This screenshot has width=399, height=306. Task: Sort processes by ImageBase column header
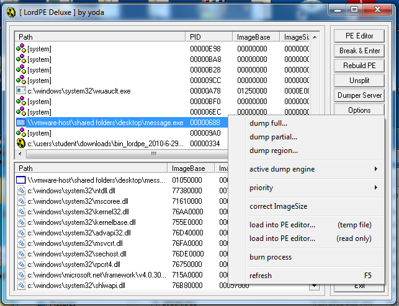coord(256,37)
